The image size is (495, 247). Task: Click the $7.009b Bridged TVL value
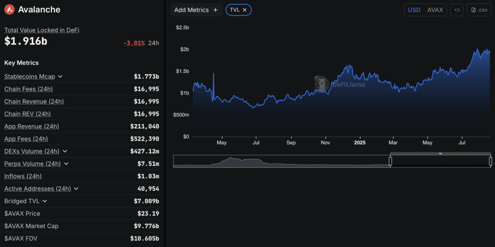[x=146, y=201]
